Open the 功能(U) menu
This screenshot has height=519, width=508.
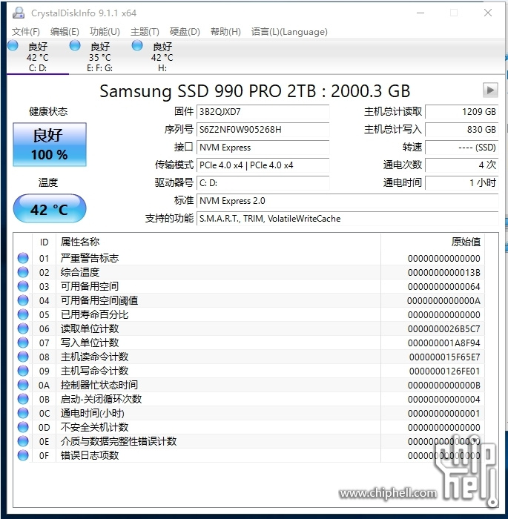(105, 32)
